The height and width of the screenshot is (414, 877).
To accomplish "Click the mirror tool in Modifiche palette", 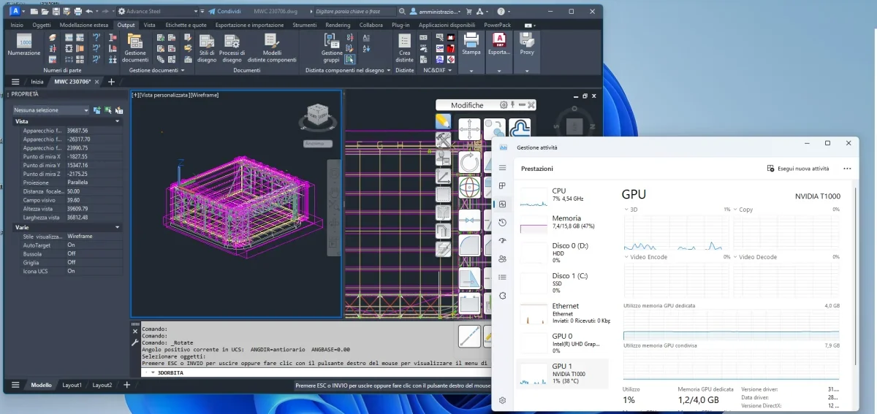I will click(469, 219).
